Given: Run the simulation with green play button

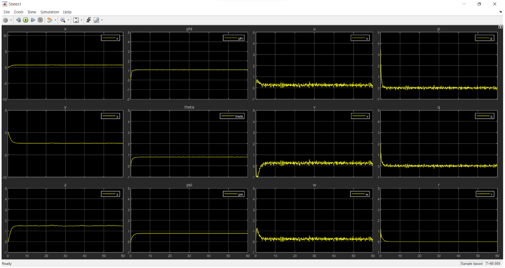Looking at the screenshot, I should [x=26, y=20].
